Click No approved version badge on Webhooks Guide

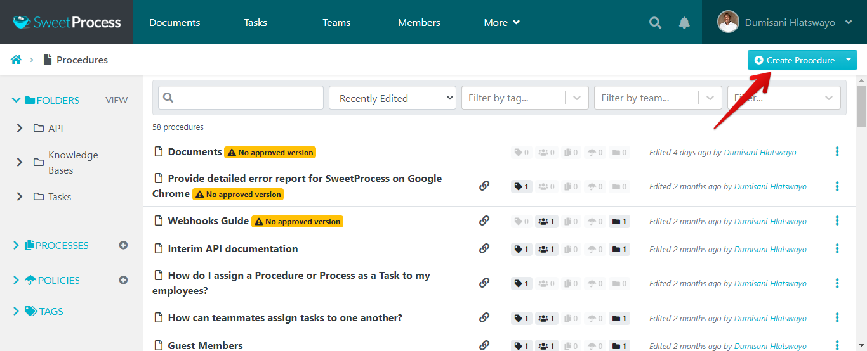(297, 221)
